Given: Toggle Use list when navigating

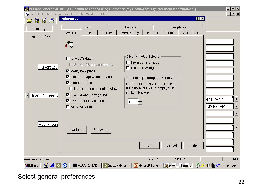Looking at the screenshot, I should tap(68, 95).
